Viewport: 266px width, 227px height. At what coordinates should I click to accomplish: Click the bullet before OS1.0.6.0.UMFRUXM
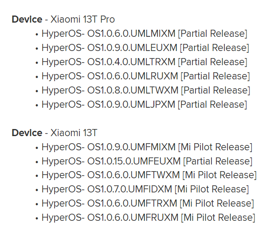tap(37, 218)
